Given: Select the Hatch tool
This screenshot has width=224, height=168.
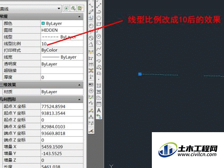Looking at the screenshot, I should pyautogui.click(x=99, y=86).
